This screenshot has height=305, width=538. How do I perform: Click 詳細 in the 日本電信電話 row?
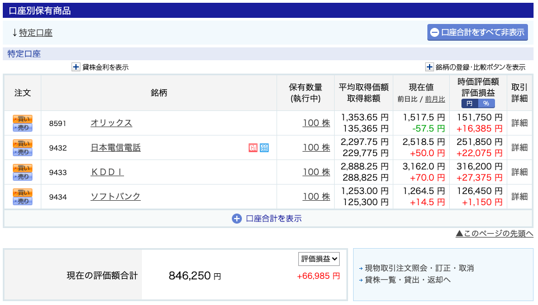(520, 148)
